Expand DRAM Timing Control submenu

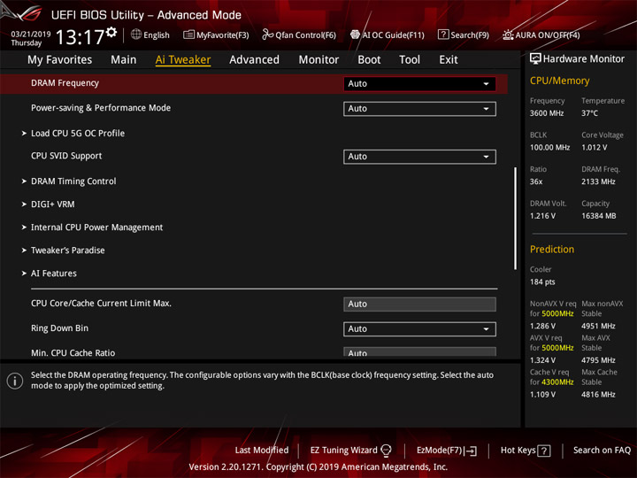[x=73, y=181]
